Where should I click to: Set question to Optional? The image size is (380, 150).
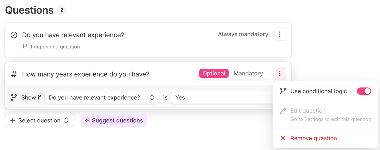click(x=214, y=73)
